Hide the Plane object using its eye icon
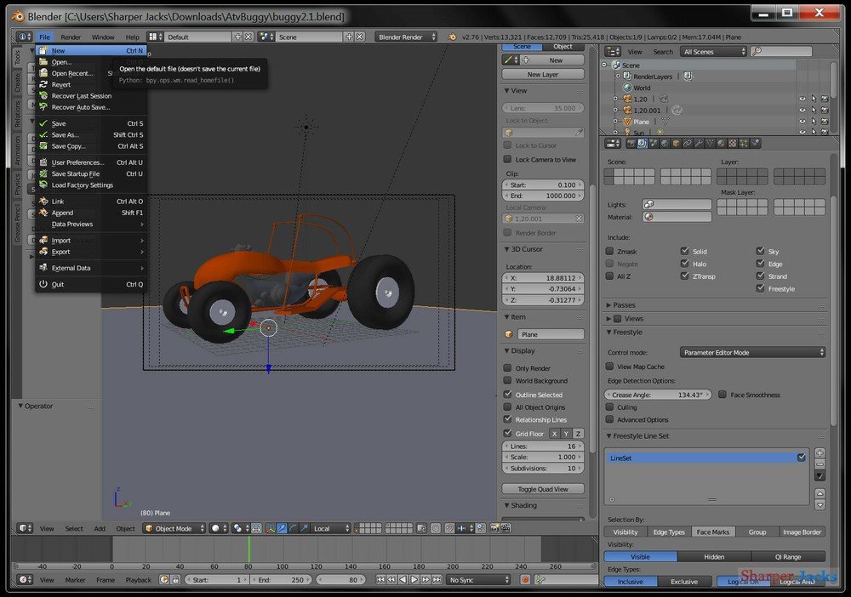 click(x=802, y=122)
